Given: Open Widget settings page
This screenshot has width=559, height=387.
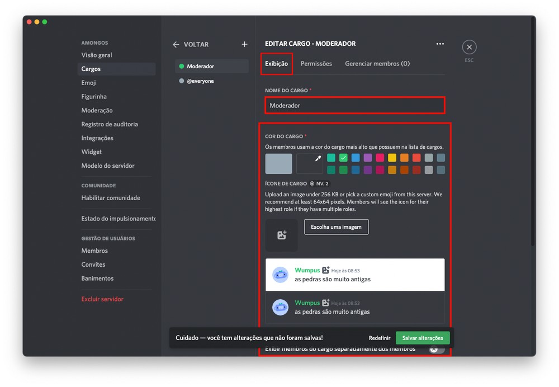Looking at the screenshot, I should click(x=116, y=152).
